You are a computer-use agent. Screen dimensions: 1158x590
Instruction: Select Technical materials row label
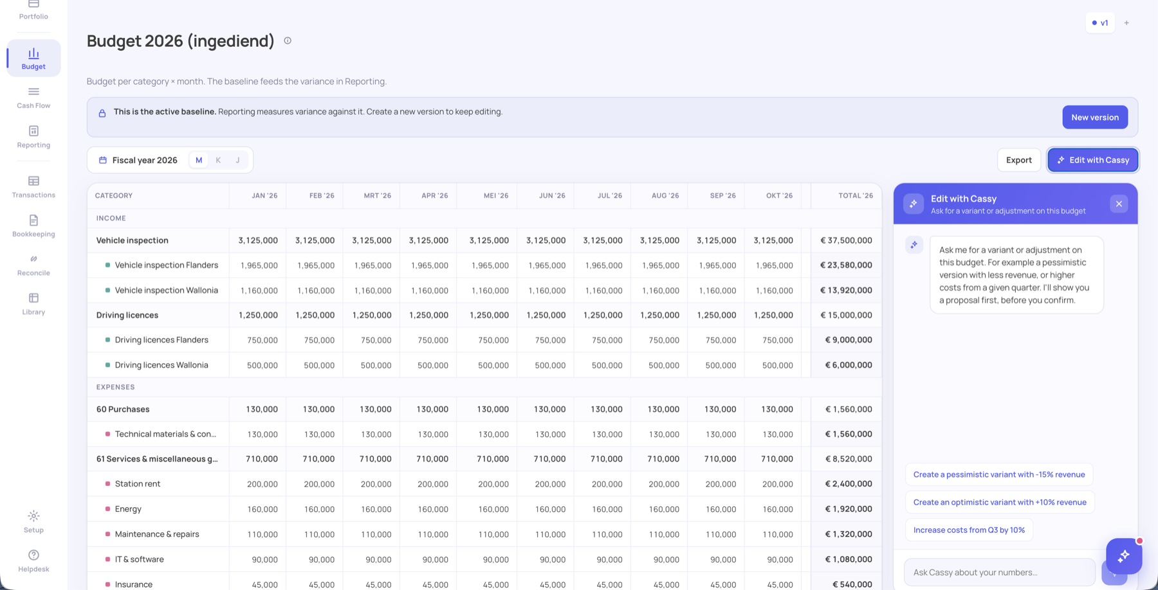point(165,434)
